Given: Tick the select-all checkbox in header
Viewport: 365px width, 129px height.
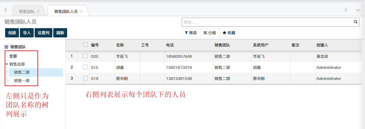Looking at the screenshot, I should click(x=85, y=45).
